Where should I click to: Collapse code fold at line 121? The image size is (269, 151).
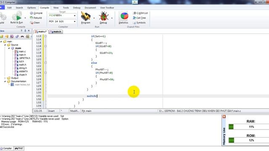[x=46, y=62]
